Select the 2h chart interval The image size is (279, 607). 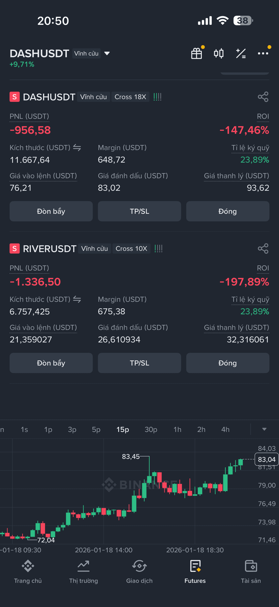[201, 429]
